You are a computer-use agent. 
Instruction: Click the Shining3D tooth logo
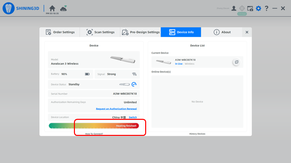click(8, 8)
